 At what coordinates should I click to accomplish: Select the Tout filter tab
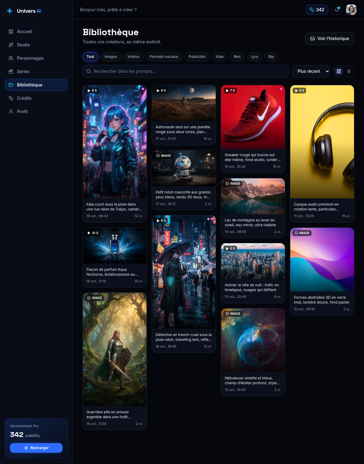point(90,57)
